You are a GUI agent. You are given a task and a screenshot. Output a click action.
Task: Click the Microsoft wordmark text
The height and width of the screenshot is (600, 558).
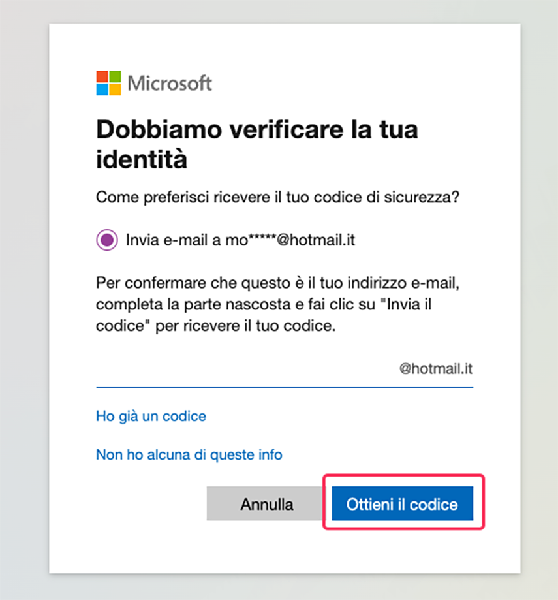[171, 84]
